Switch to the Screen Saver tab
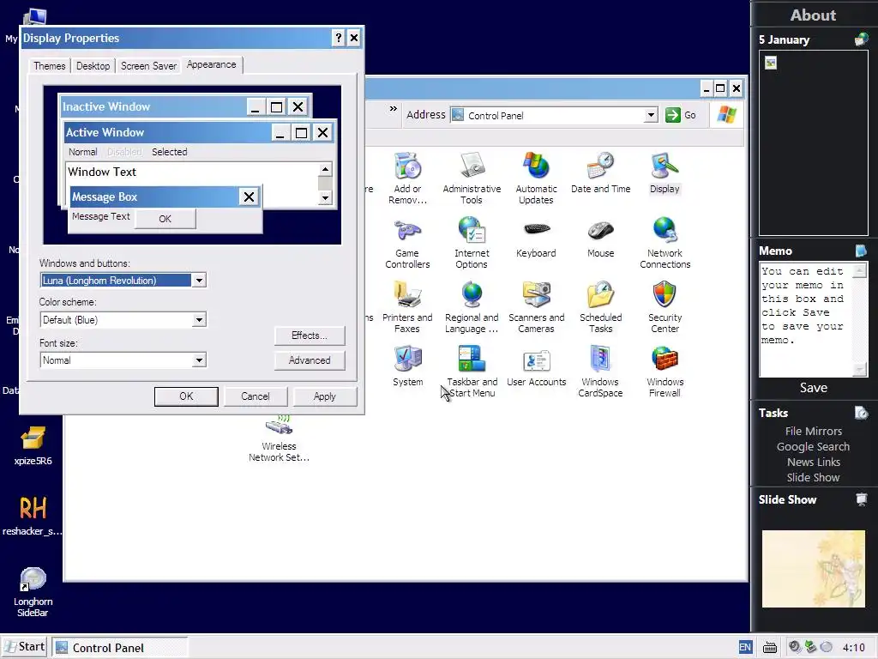 pyautogui.click(x=148, y=65)
